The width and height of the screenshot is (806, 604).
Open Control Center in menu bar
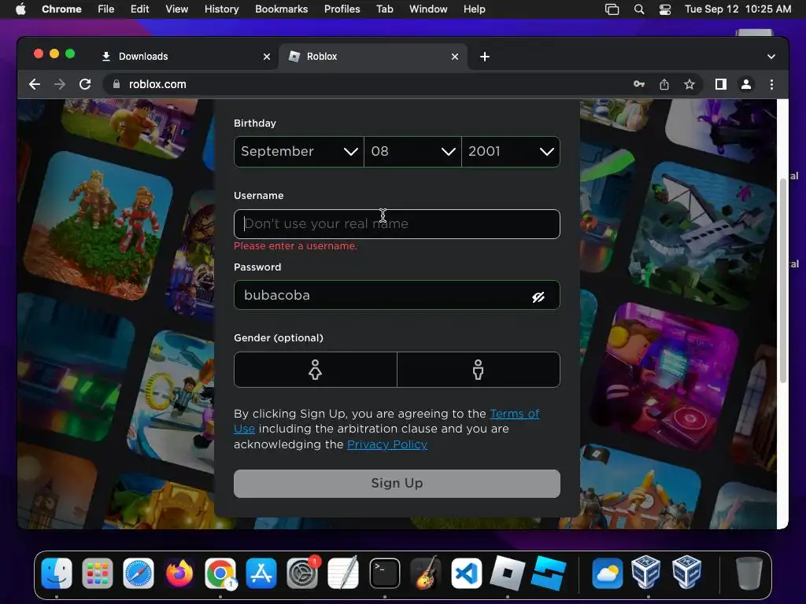pos(664,9)
